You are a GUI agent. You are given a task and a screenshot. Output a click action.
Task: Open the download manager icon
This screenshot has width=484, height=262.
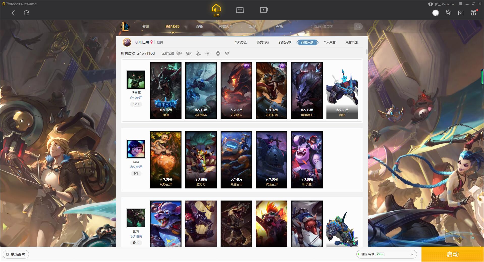pyautogui.click(x=461, y=13)
